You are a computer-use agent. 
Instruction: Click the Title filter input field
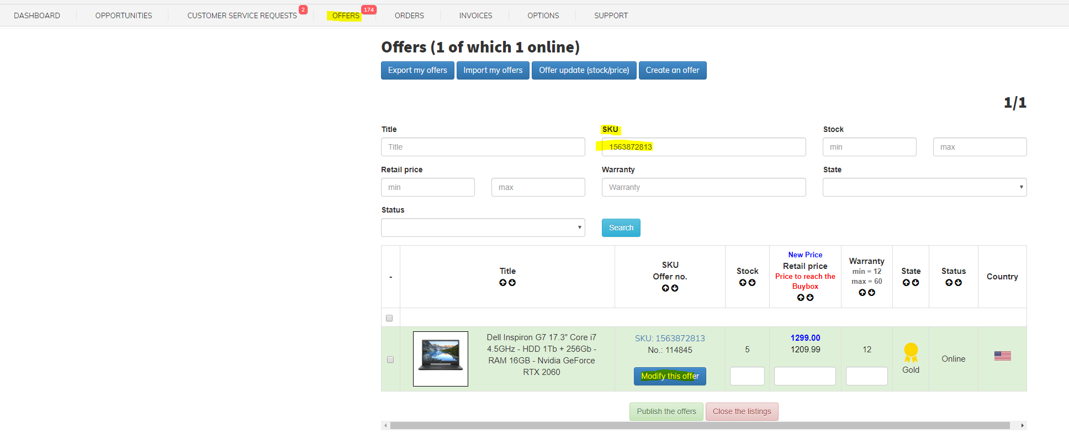(483, 147)
